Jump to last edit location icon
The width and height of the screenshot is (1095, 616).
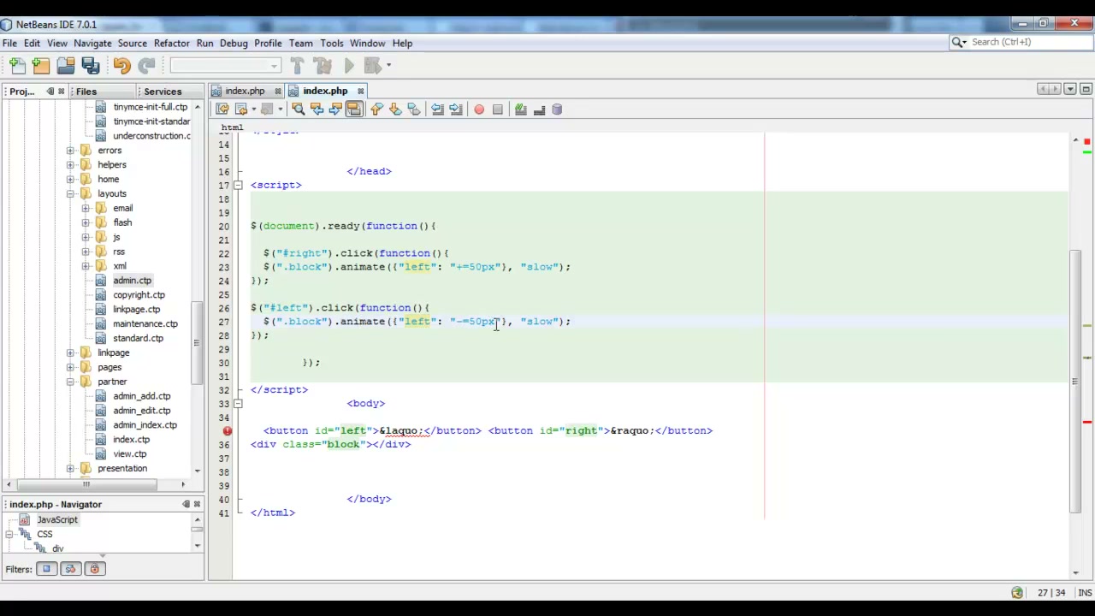point(222,110)
